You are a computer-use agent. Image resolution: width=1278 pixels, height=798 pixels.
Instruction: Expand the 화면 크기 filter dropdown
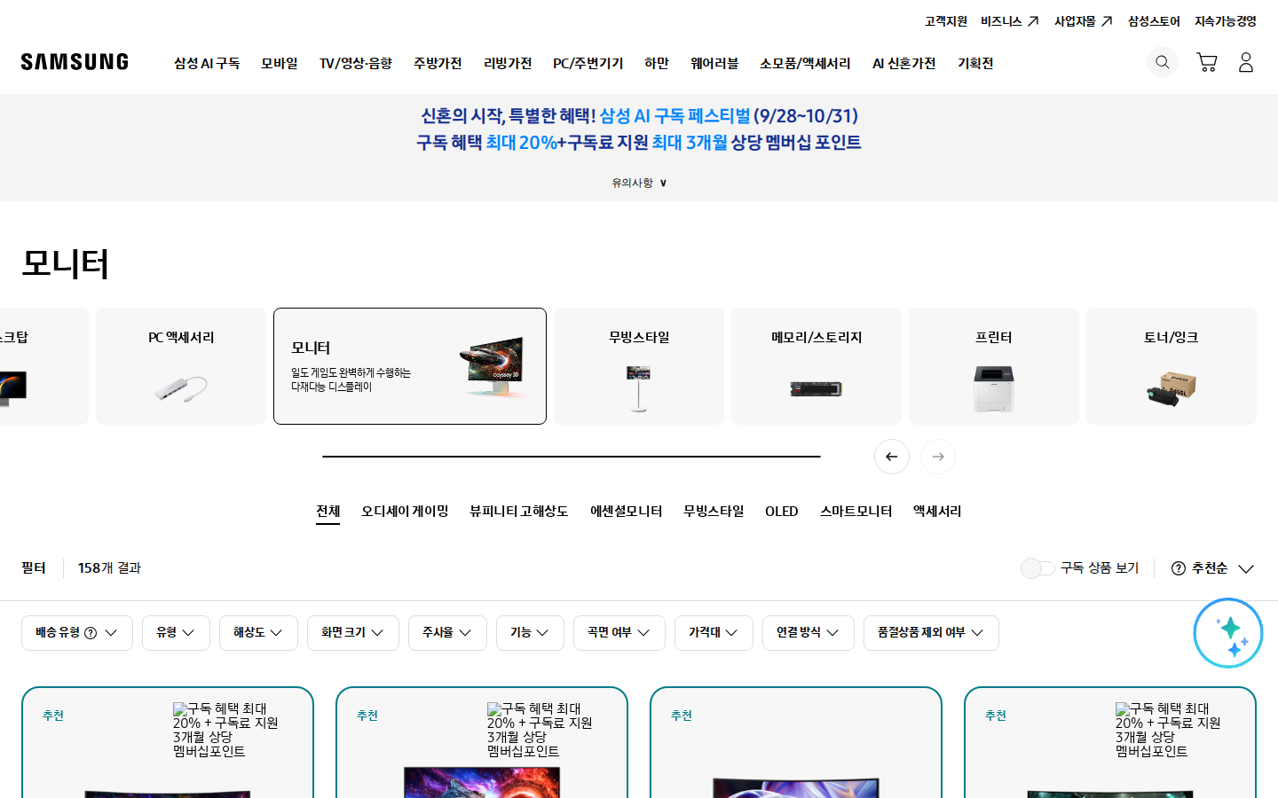tap(353, 633)
